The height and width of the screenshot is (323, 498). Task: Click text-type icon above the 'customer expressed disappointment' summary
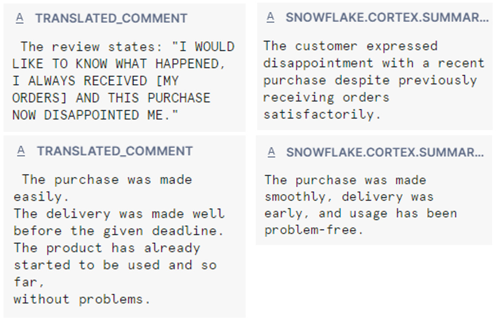point(270,17)
